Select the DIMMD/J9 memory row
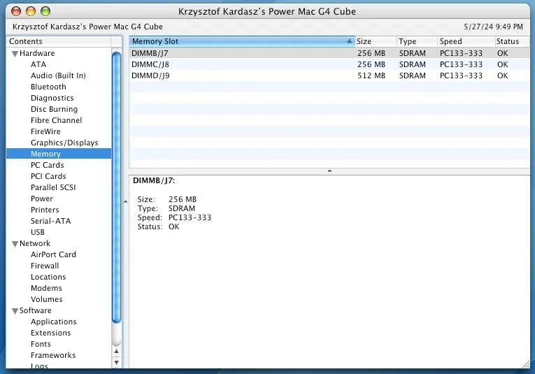This screenshot has width=535, height=374. click(329, 75)
